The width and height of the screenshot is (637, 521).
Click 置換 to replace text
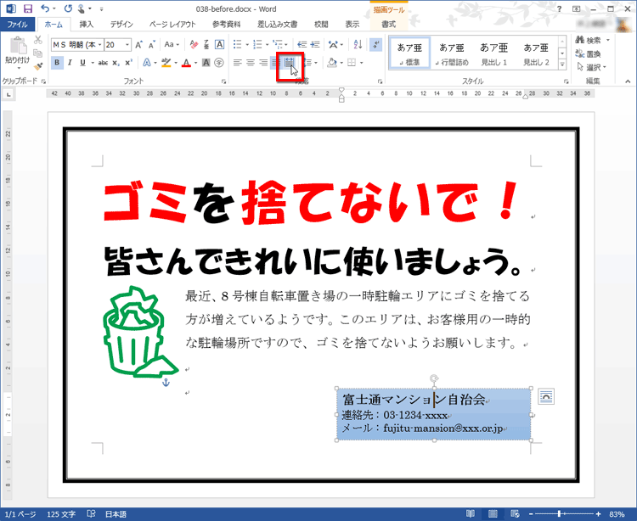[589, 53]
